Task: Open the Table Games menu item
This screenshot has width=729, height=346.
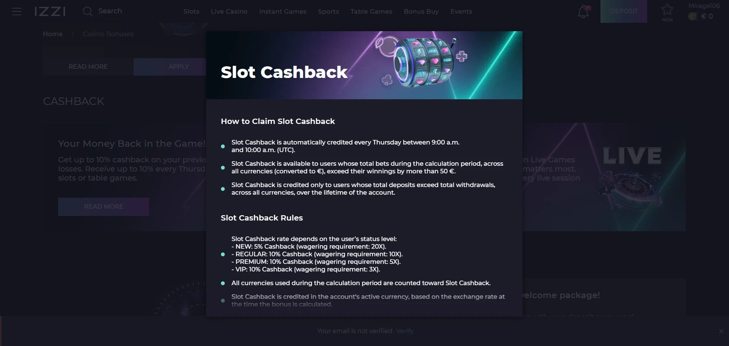Action: coord(371,11)
